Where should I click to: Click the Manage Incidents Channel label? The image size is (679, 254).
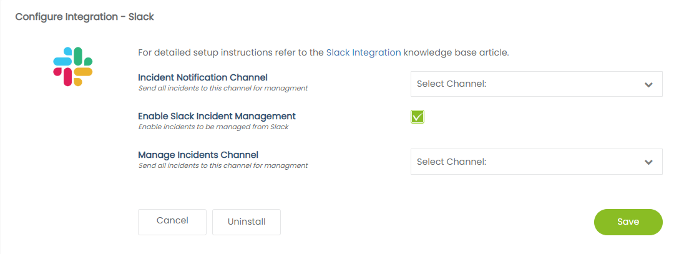[198, 155]
